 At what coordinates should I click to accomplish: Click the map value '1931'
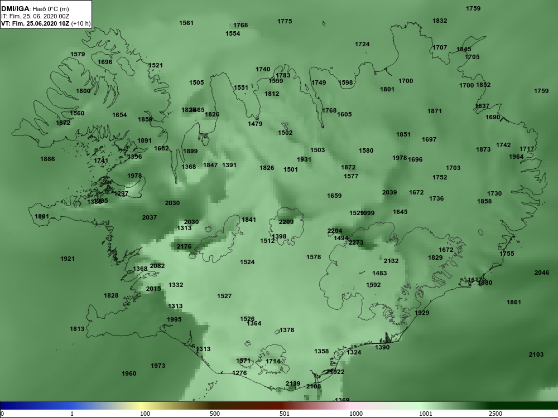pyautogui.click(x=304, y=159)
